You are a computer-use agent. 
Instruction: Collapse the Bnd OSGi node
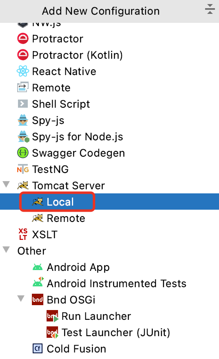[21, 299]
